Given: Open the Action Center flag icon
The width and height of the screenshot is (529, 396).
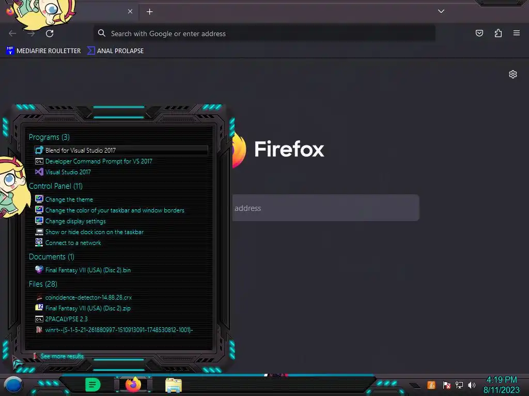Looking at the screenshot, I should [446, 385].
